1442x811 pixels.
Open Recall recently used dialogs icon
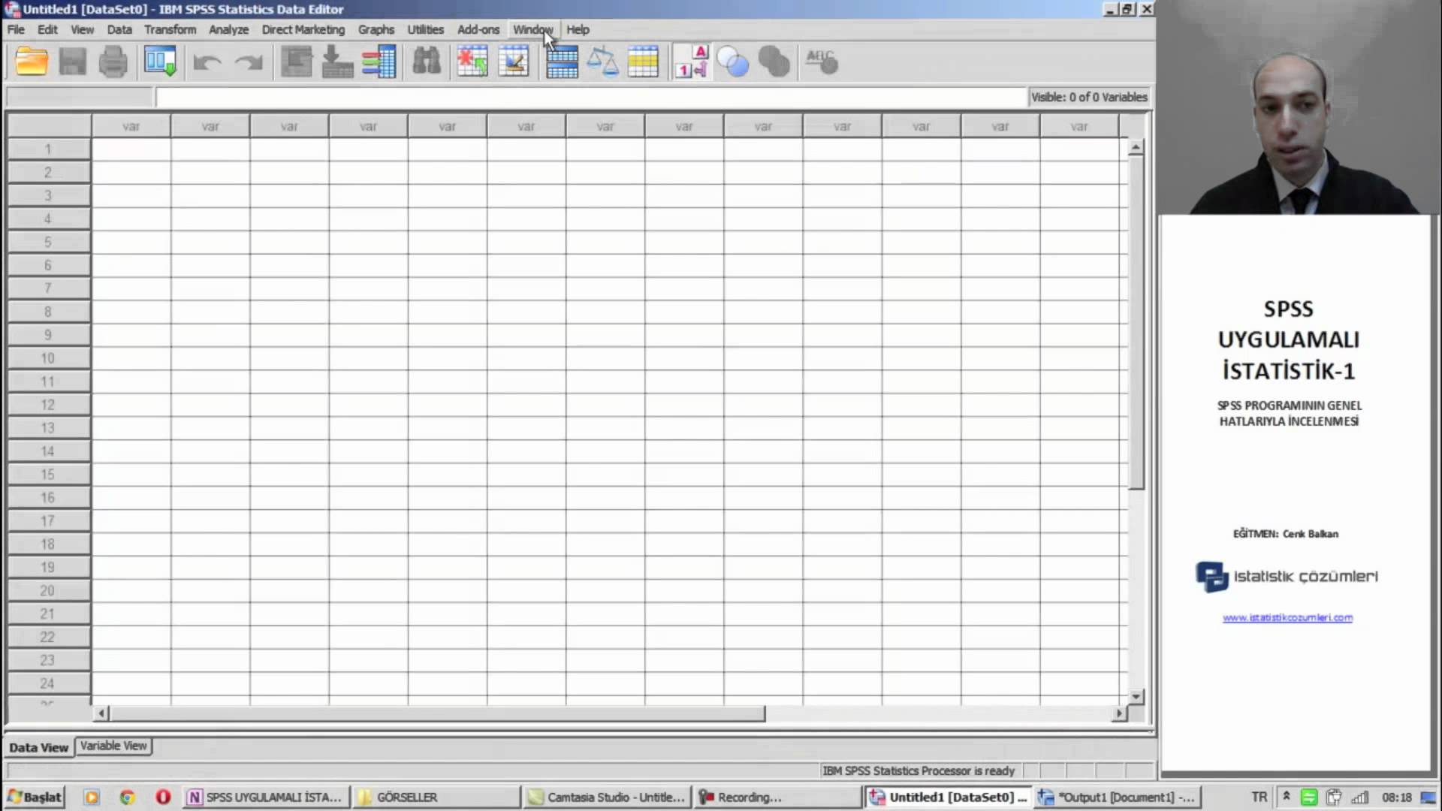click(x=160, y=62)
